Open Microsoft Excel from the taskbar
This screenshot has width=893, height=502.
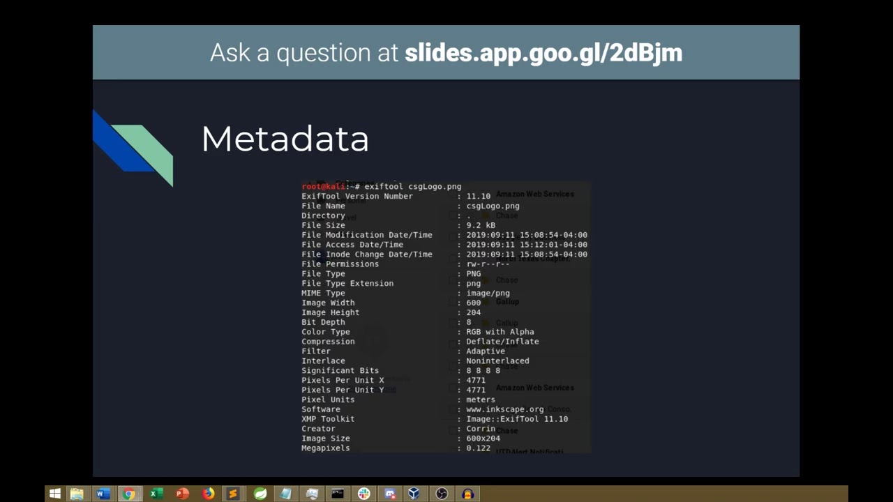[x=156, y=494]
